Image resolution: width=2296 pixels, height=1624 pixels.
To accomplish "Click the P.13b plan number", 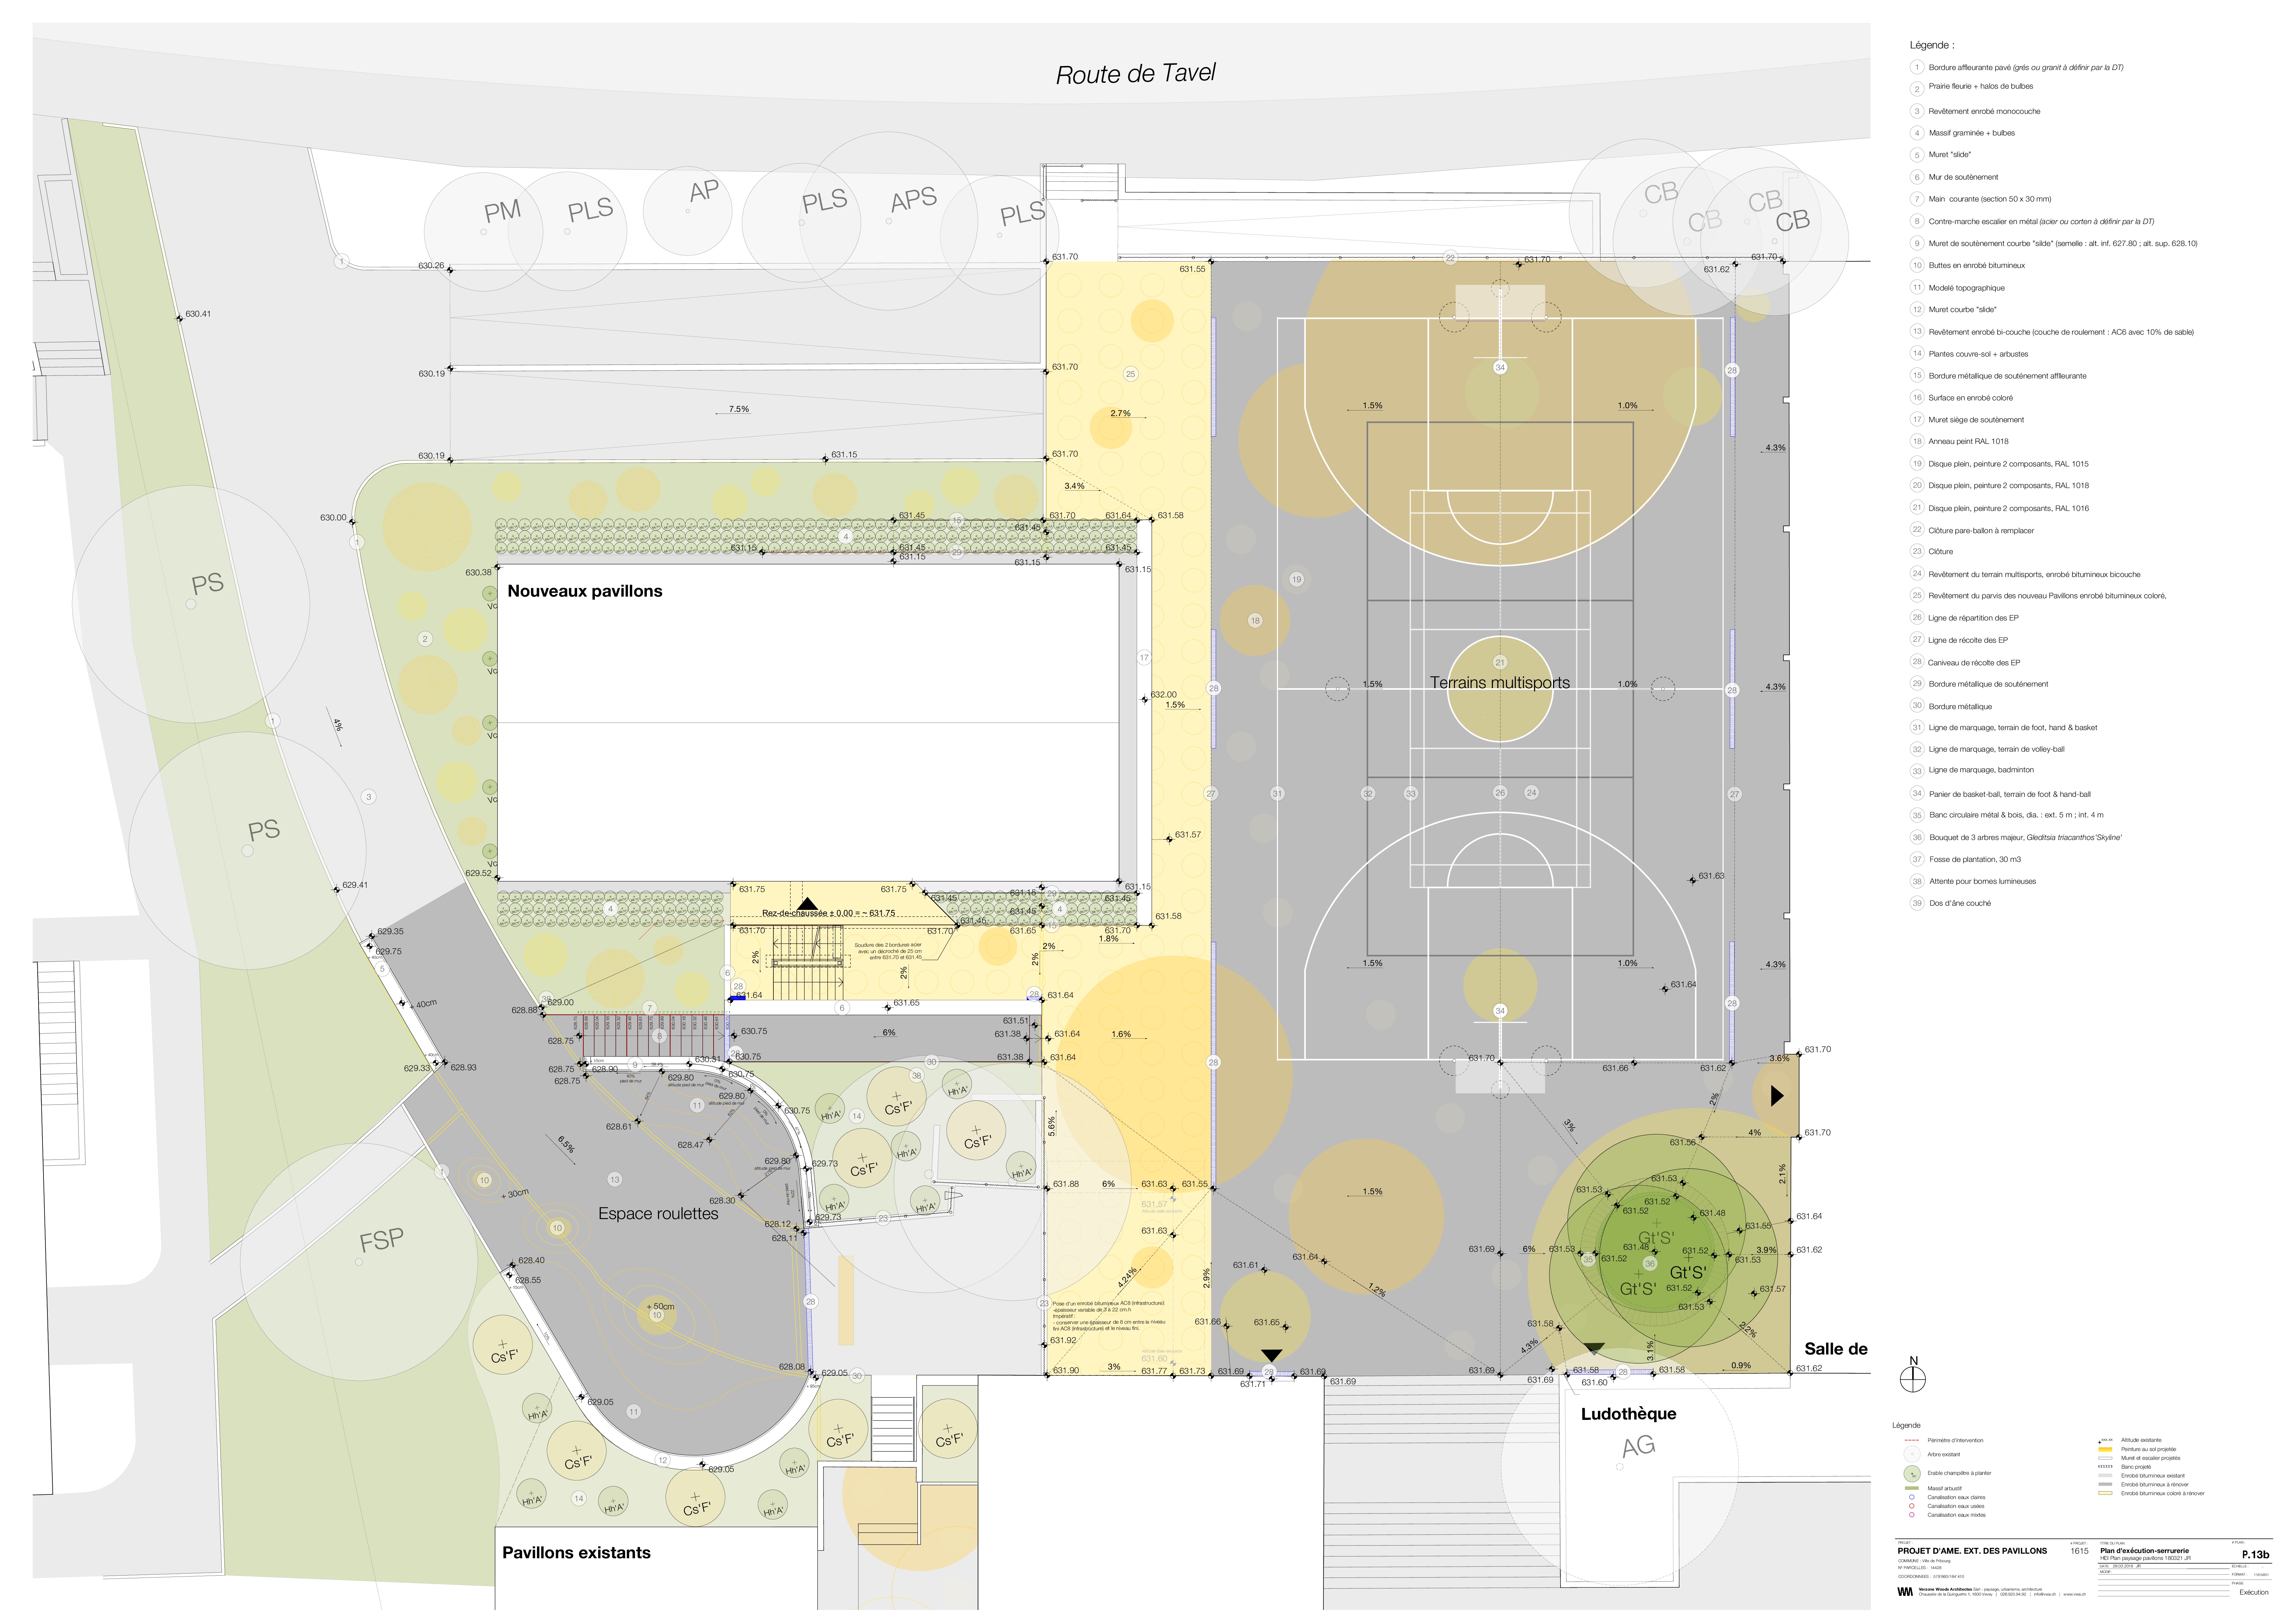I will pyautogui.click(x=2256, y=1555).
